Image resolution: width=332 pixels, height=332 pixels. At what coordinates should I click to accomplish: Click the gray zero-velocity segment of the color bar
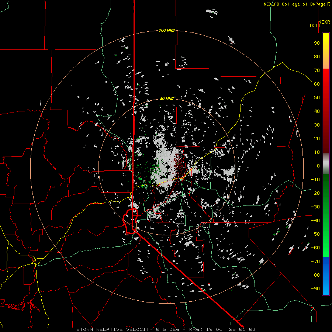(x=326, y=163)
